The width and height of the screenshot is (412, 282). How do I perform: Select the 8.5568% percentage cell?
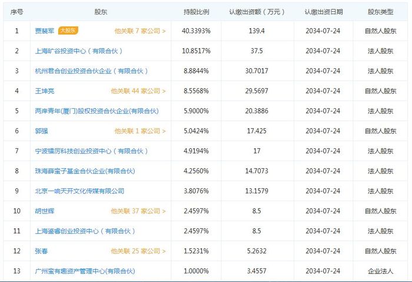point(196,91)
